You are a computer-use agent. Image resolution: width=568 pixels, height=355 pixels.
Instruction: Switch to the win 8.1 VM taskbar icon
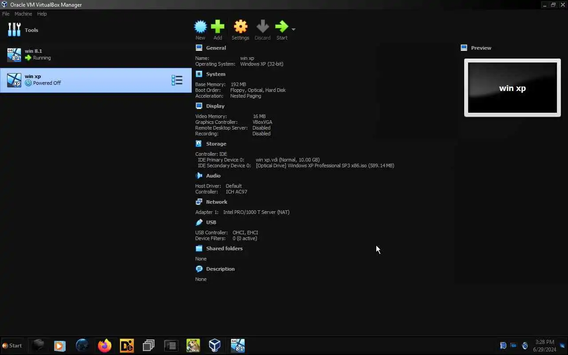pos(237,346)
